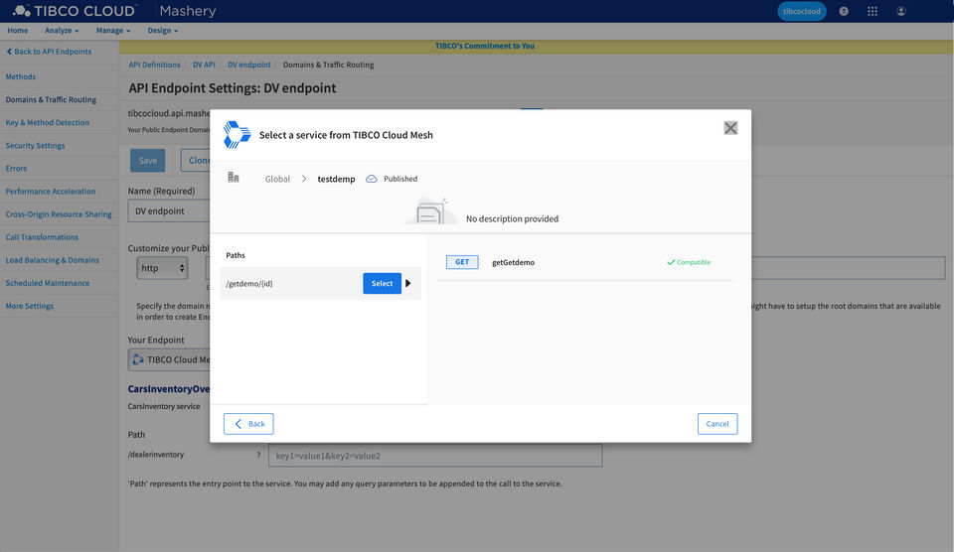Open DV endpoint breadcrumb link

pos(248,65)
